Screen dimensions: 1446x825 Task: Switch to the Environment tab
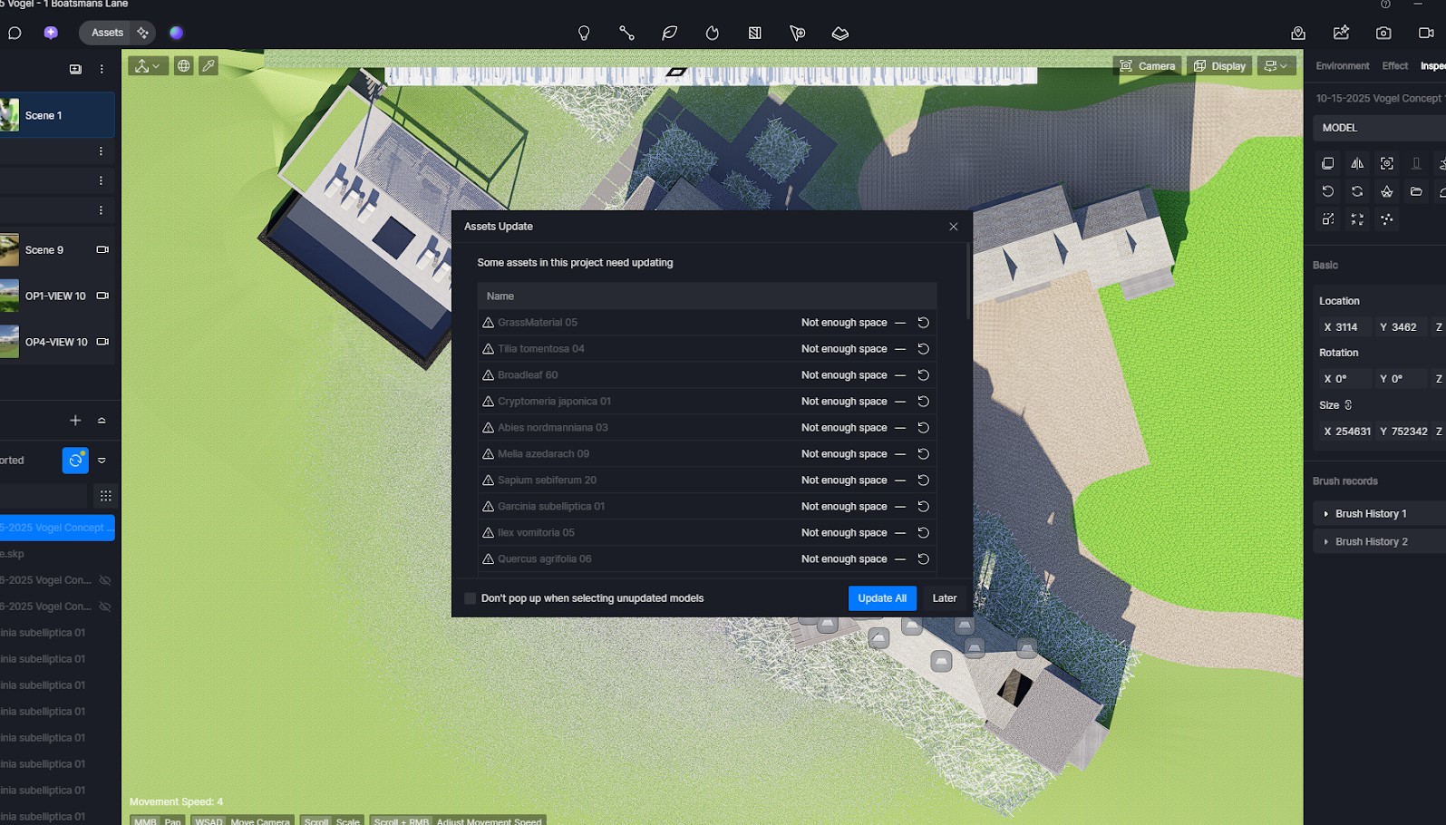coord(1342,66)
